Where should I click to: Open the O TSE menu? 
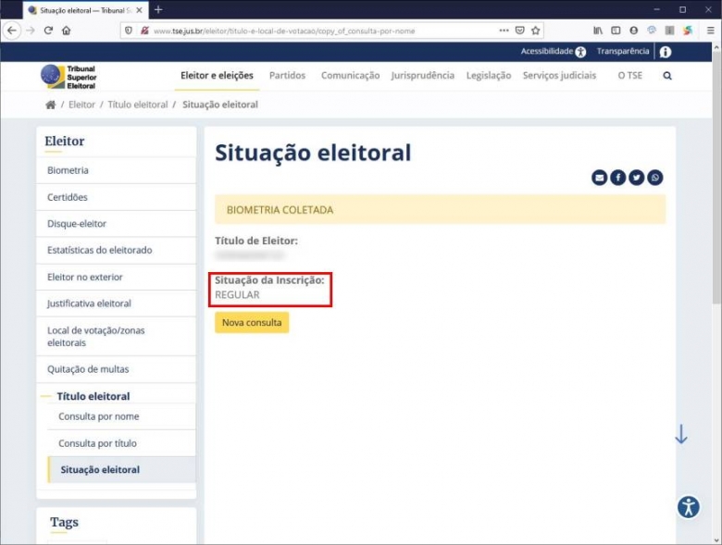pyautogui.click(x=630, y=76)
